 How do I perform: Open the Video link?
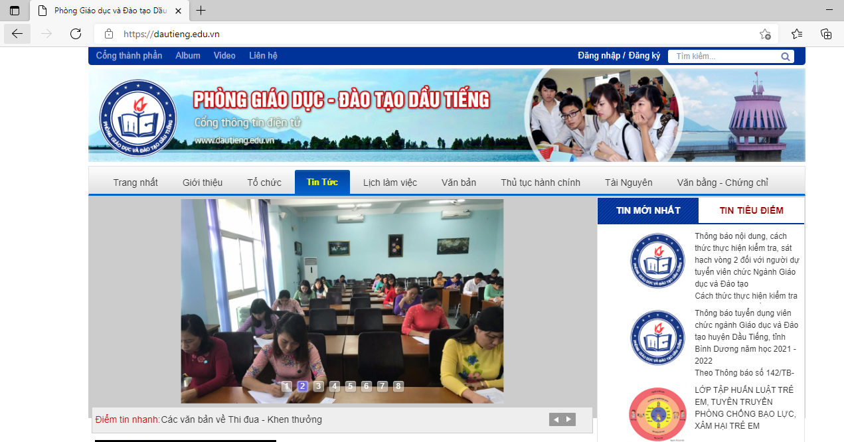224,56
